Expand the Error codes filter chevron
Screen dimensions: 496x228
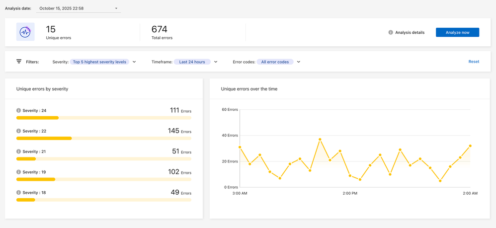point(299,62)
